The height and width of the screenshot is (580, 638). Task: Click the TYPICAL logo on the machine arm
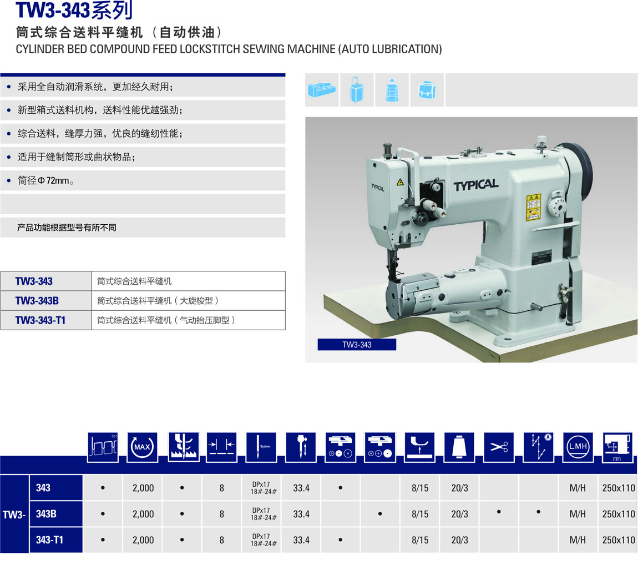pyautogui.click(x=475, y=185)
